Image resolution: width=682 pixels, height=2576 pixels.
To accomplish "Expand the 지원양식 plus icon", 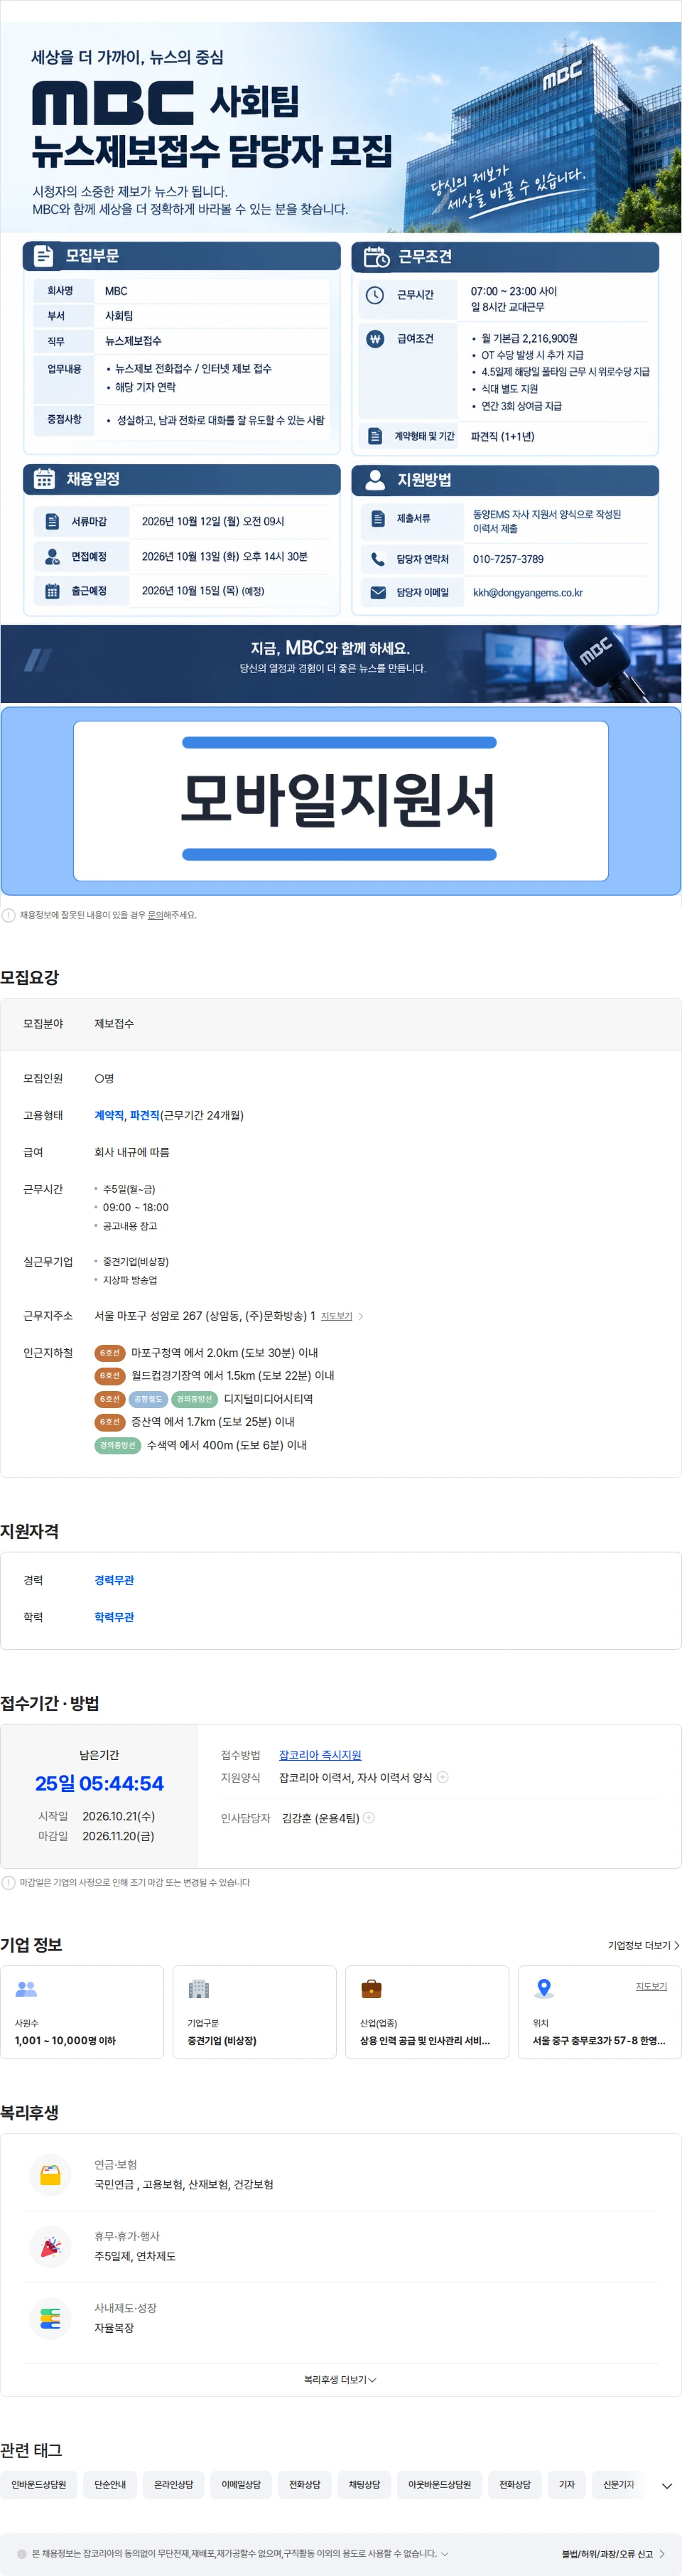I will point(443,1777).
